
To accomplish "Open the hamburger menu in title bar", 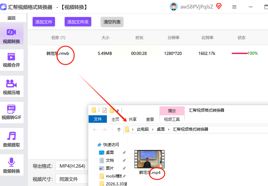I will pos(234,7).
